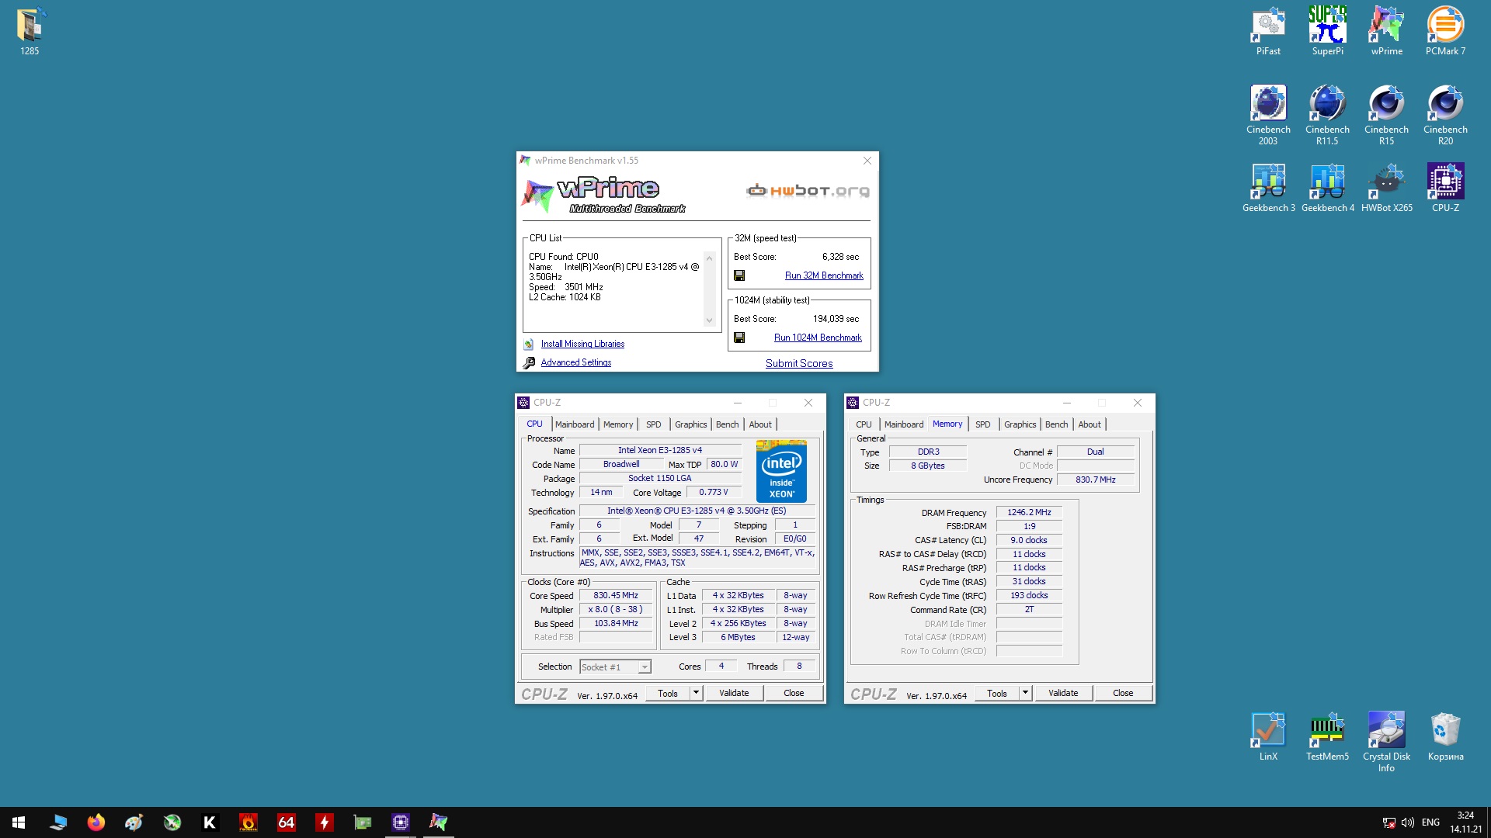Switch to Memory tab in left CPU-Z window
This screenshot has width=1491, height=838.
click(618, 424)
